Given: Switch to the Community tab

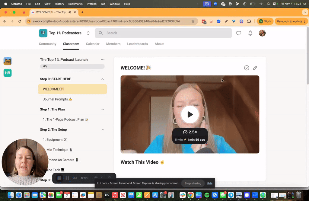Looking at the screenshot, I should pyautogui.click(x=47, y=44).
